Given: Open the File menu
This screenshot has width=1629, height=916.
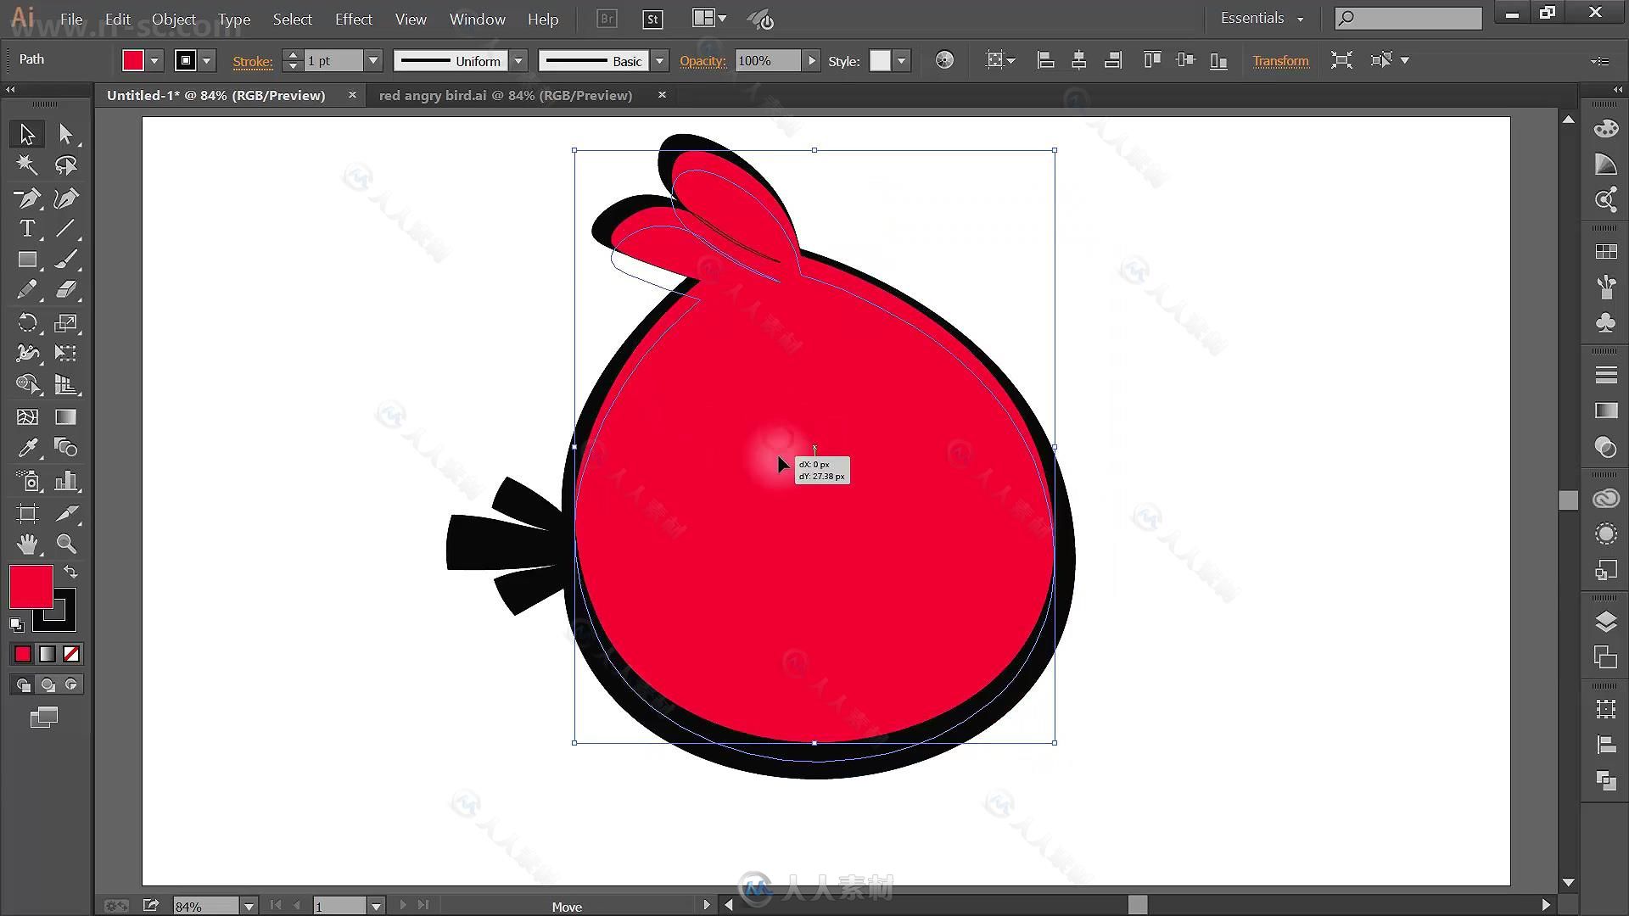Looking at the screenshot, I should tap(71, 19).
